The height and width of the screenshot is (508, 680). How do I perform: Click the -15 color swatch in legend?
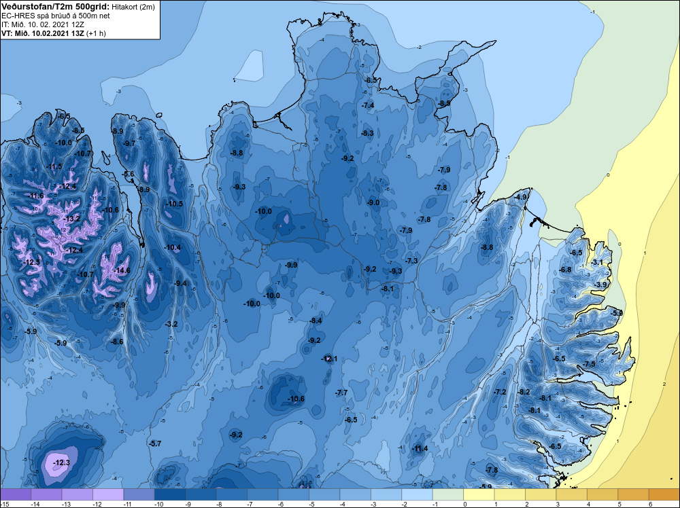pos(16,494)
